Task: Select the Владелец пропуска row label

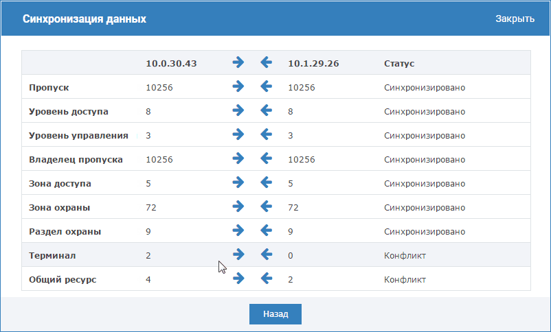Action: click(76, 160)
